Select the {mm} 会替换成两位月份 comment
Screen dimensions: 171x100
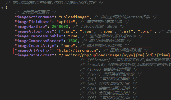click(108, 84)
